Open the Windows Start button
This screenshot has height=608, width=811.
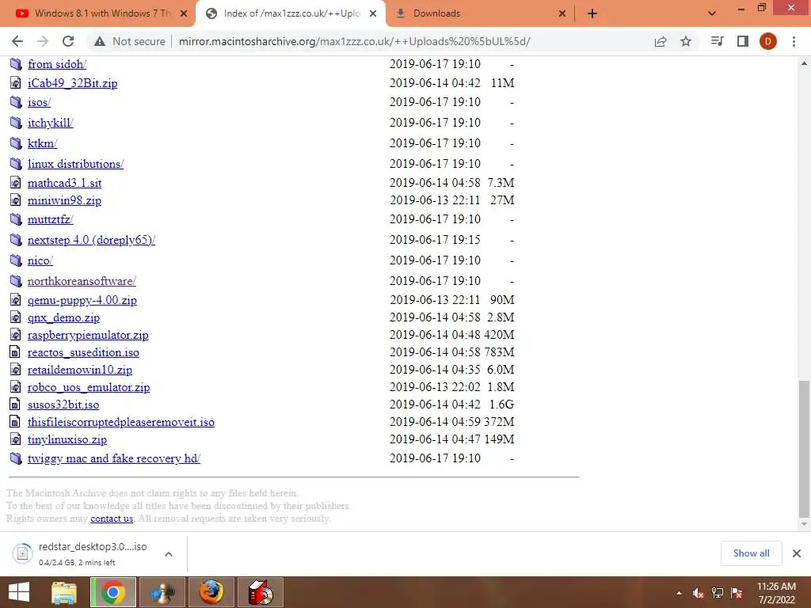coord(19,592)
